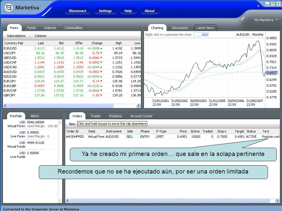Viewport: 282px width, 211px height.
Task: Select the EUR/JPY currency pair
Action: 9,81
